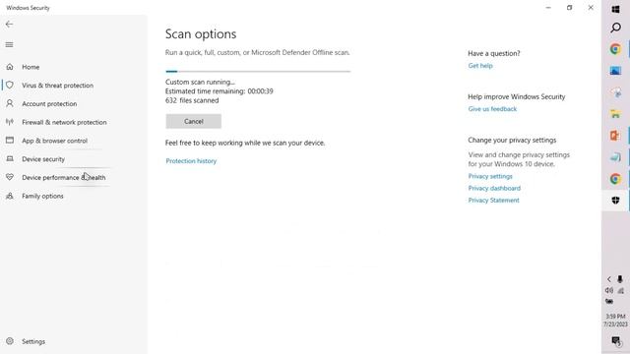Open the hamburger navigation menu

click(9, 44)
